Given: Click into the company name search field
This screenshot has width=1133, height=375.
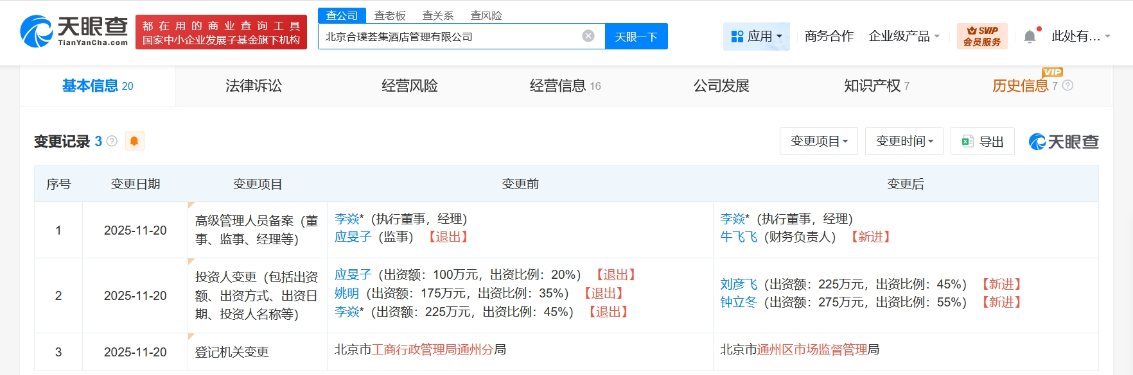Looking at the screenshot, I should click(450, 37).
